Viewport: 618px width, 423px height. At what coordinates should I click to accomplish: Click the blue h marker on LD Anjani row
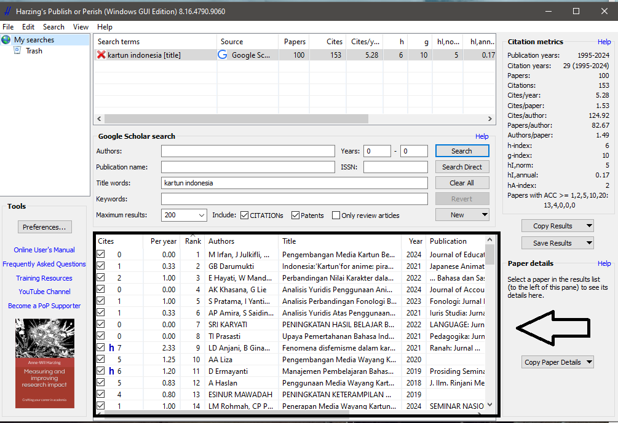click(x=111, y=348)
